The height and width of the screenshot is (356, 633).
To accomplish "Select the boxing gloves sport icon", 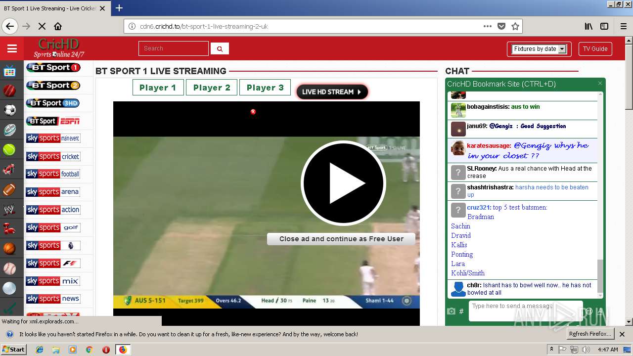I will pyautogui.click(x=9, y=229).
